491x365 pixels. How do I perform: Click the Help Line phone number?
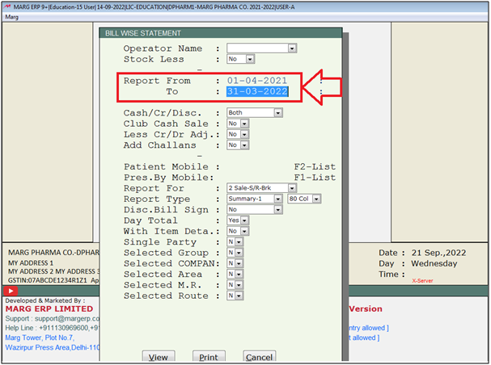70,328
